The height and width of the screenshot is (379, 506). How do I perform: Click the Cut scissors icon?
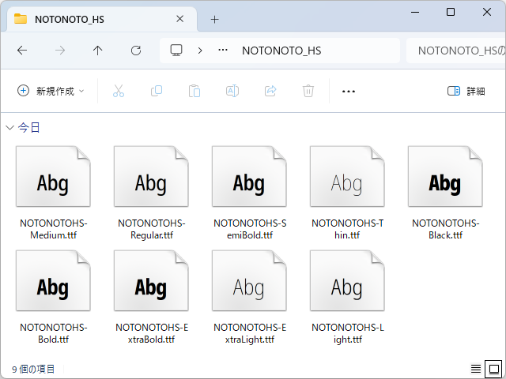point(119,91)
